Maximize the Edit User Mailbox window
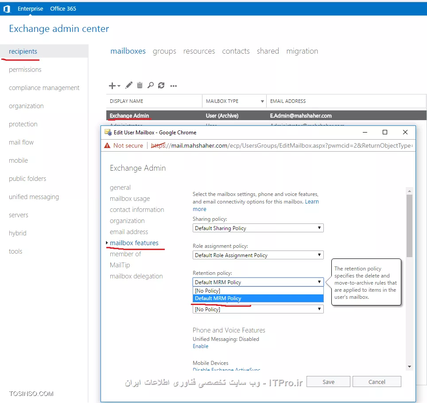Screen dimensions: 427x403 385,132
